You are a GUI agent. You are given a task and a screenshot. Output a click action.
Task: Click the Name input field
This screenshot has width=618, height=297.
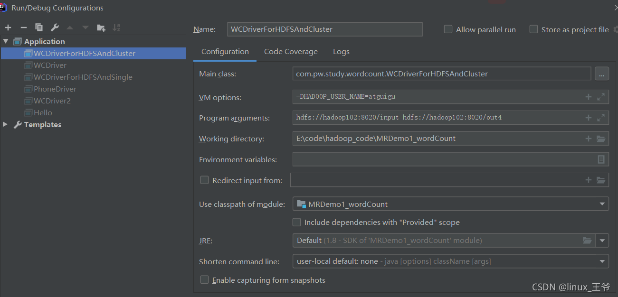(325, 29)
